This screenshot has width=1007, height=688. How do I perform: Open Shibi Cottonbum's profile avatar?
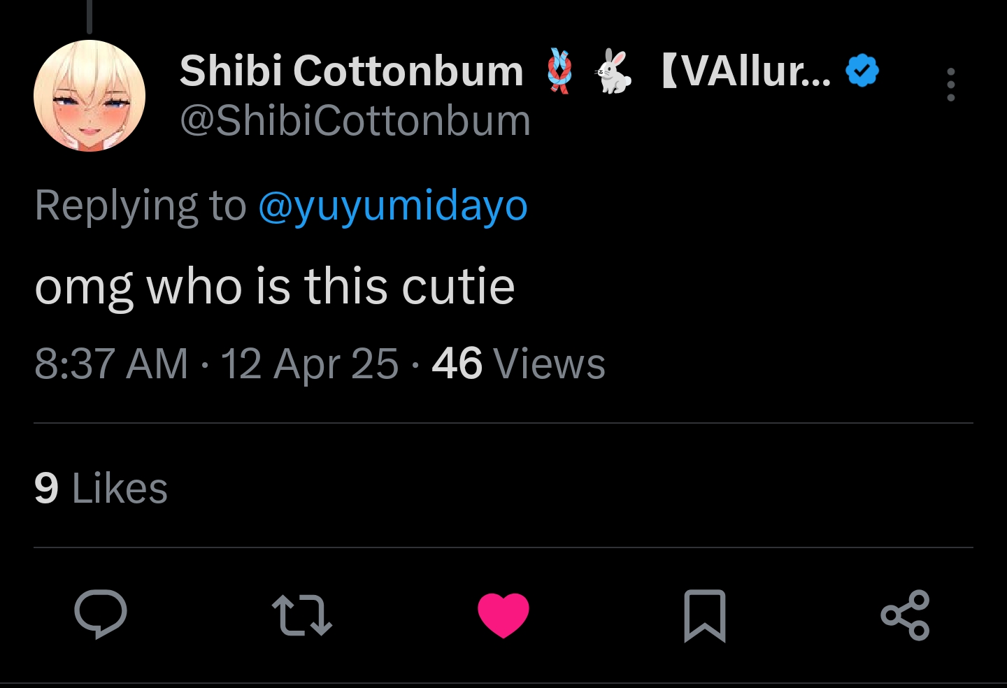coord(90,96)
